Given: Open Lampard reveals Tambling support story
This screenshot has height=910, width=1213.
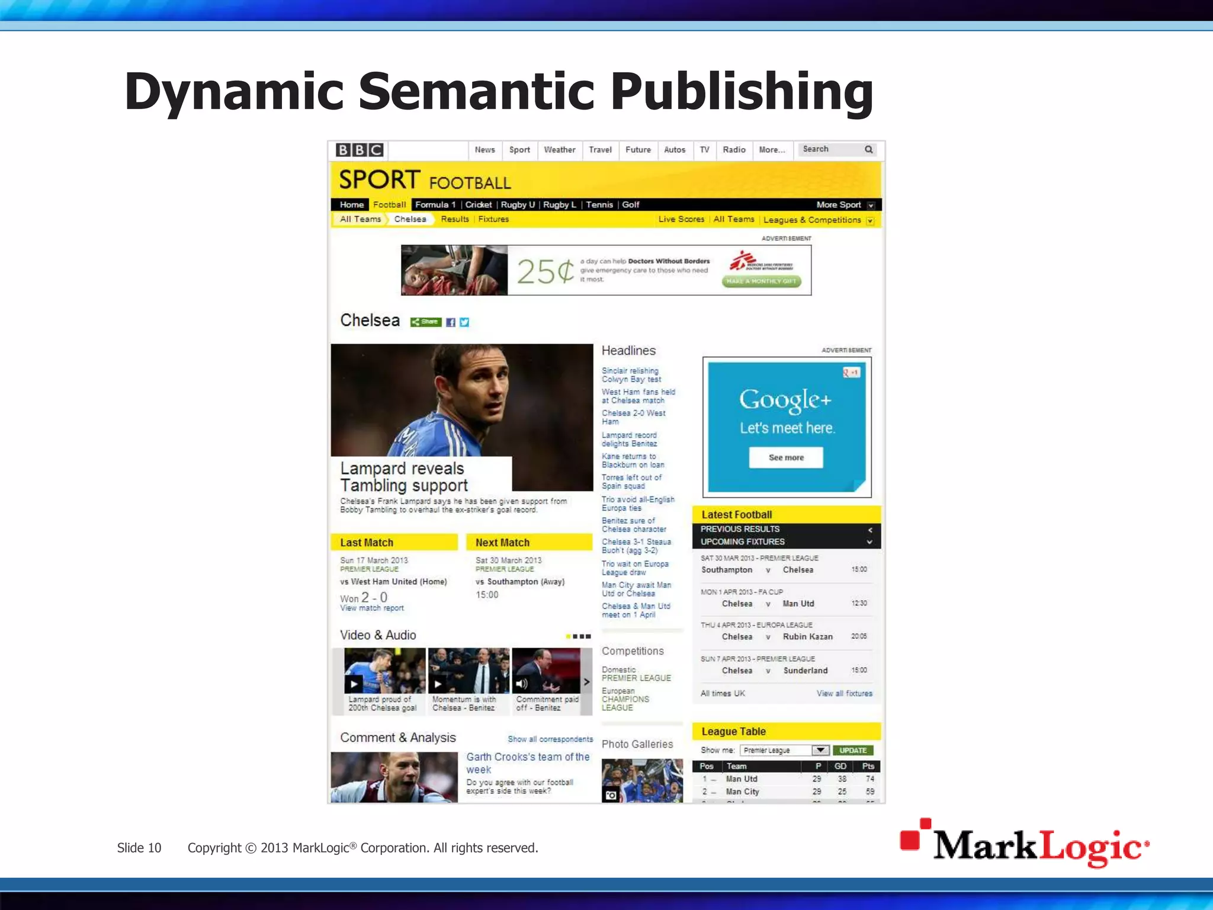Looking at the screenshot, I should pyautogui.click(x=403, y=477).
